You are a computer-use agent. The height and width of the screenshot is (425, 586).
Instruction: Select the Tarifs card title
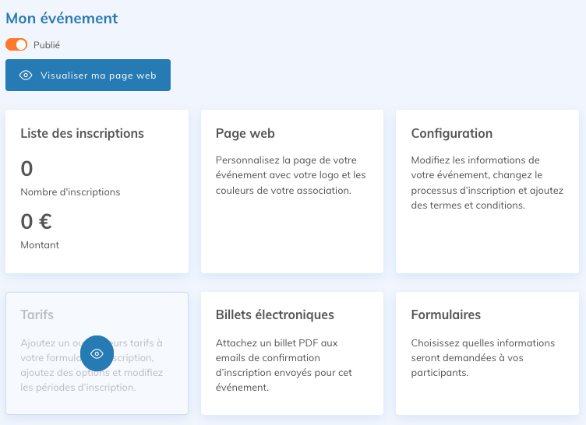click(37, 314)
